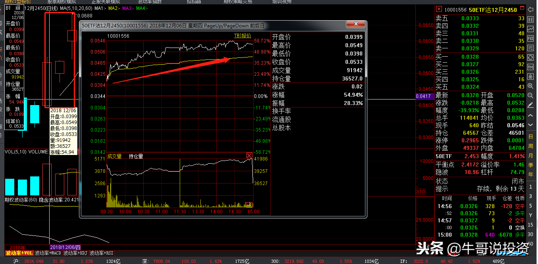Viewport: 538px width, 264px height.
Task: Switch to 波动率+KDJ indicator tab
Action: tap(75, 253)
